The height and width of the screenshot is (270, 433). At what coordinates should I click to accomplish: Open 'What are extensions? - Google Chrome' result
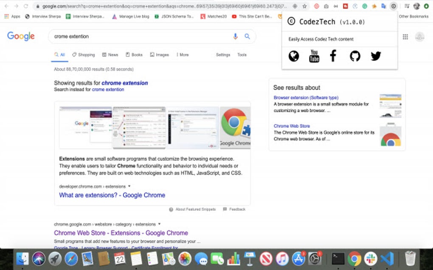tap(112, 195)
